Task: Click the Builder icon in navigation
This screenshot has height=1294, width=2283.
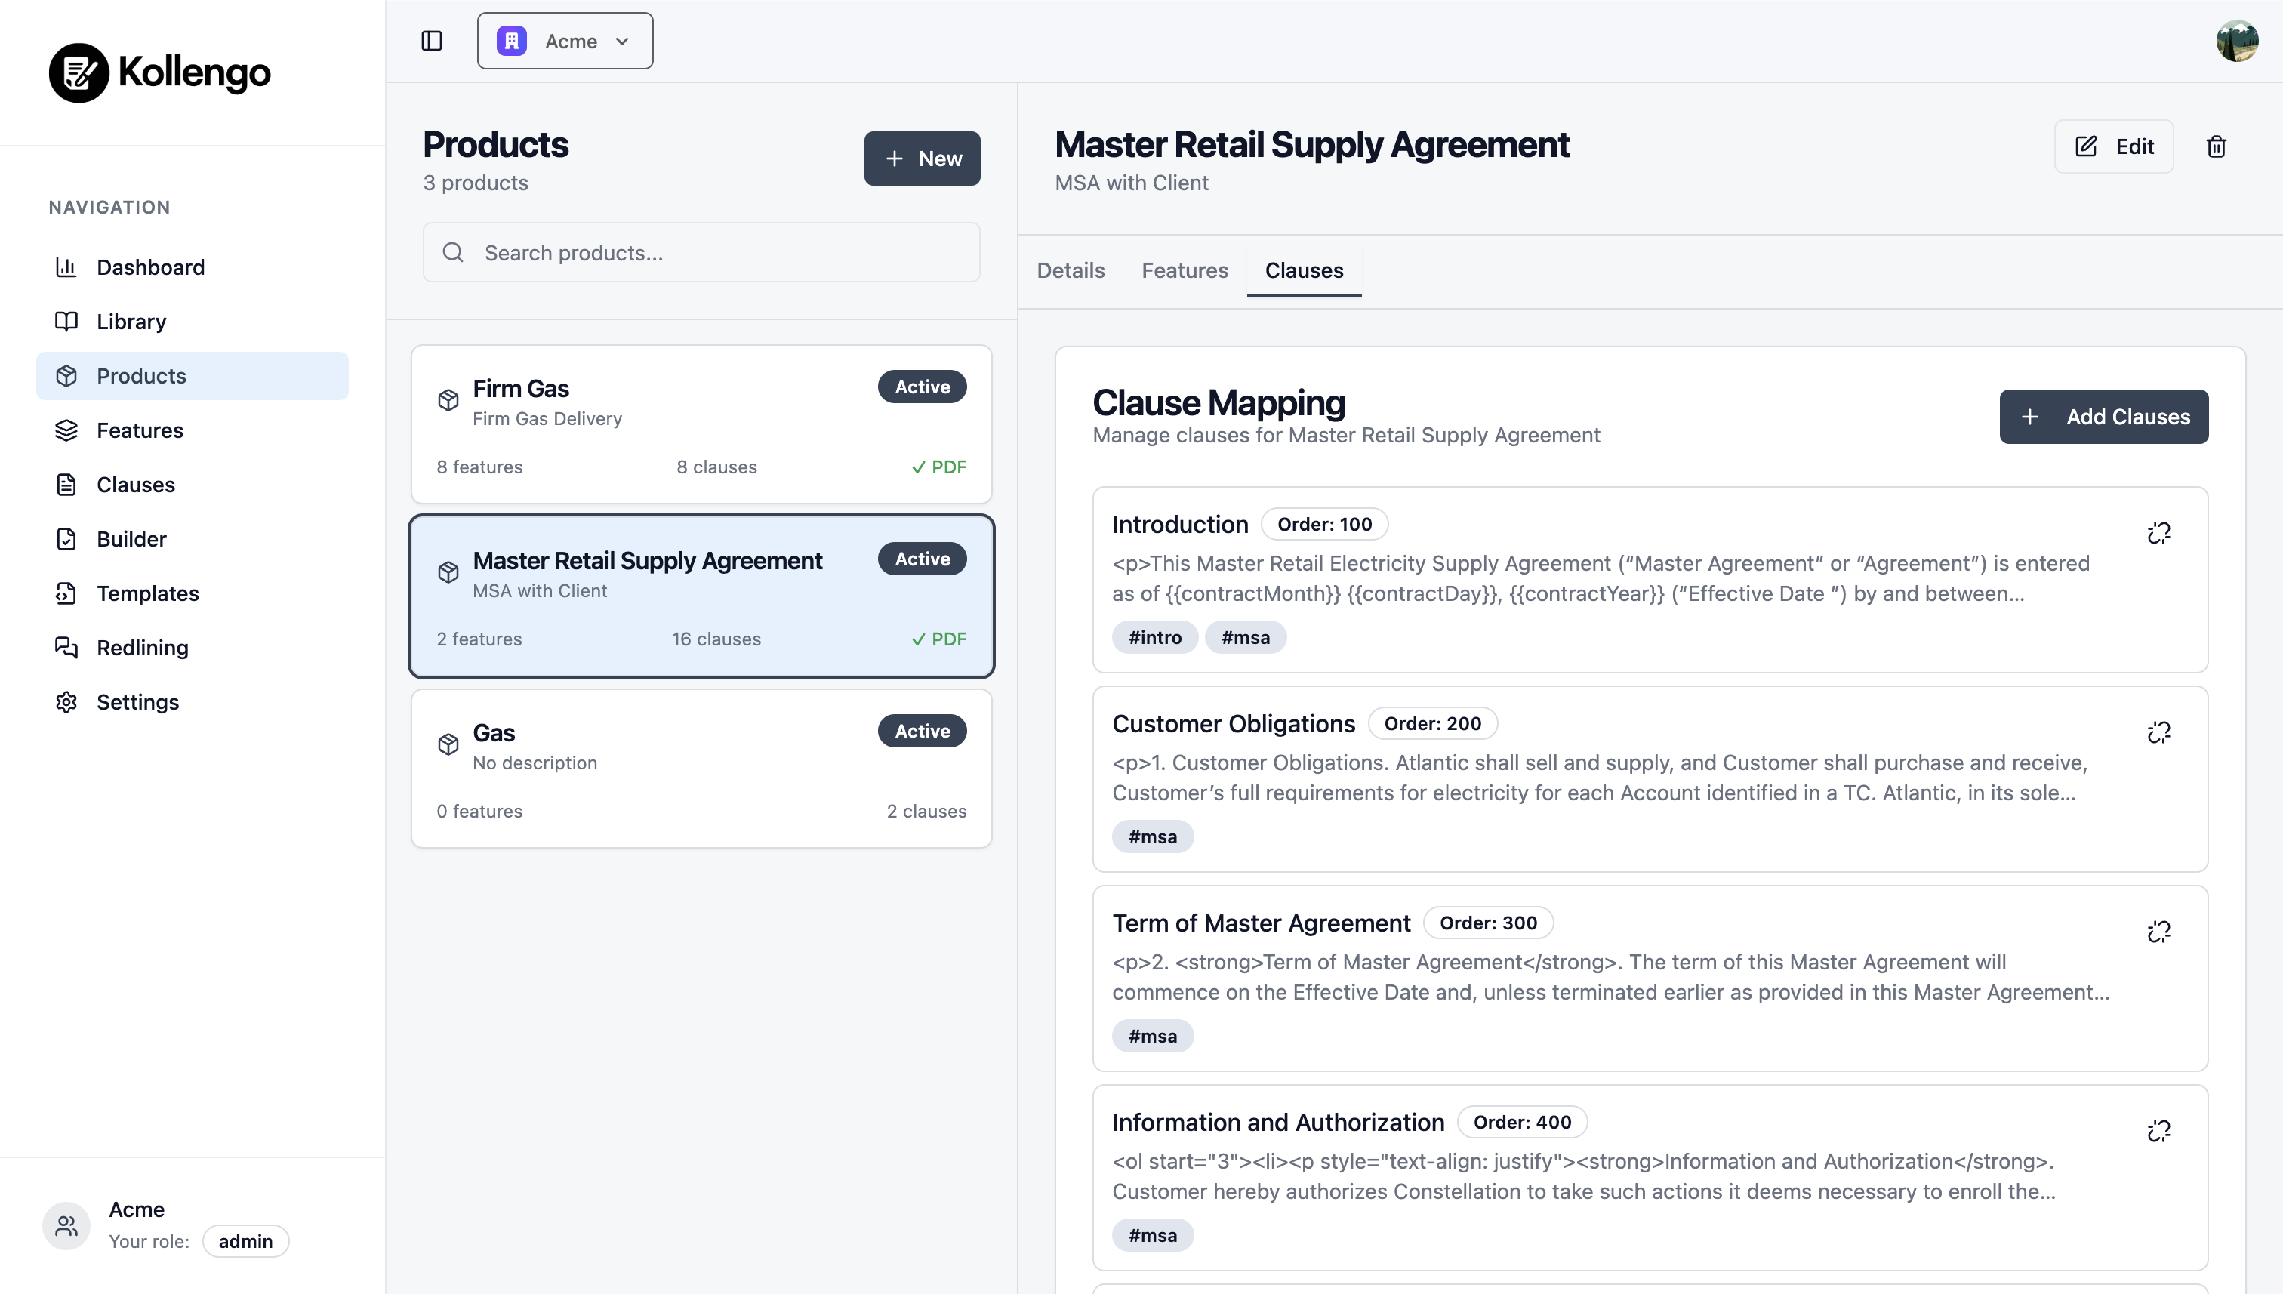Action: pos(67,538)
